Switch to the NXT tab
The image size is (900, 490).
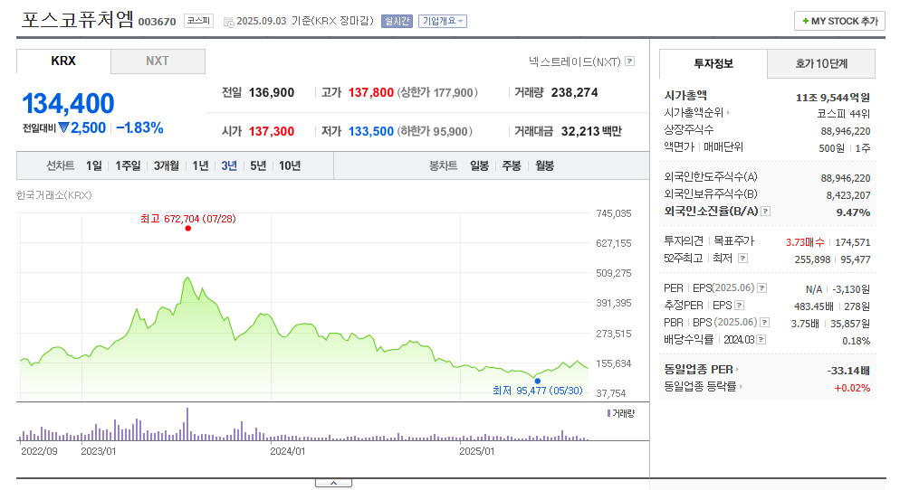pos(158,61)
